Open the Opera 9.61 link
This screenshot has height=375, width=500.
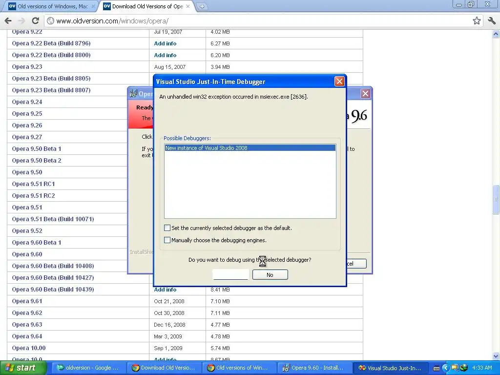point(27,301)
